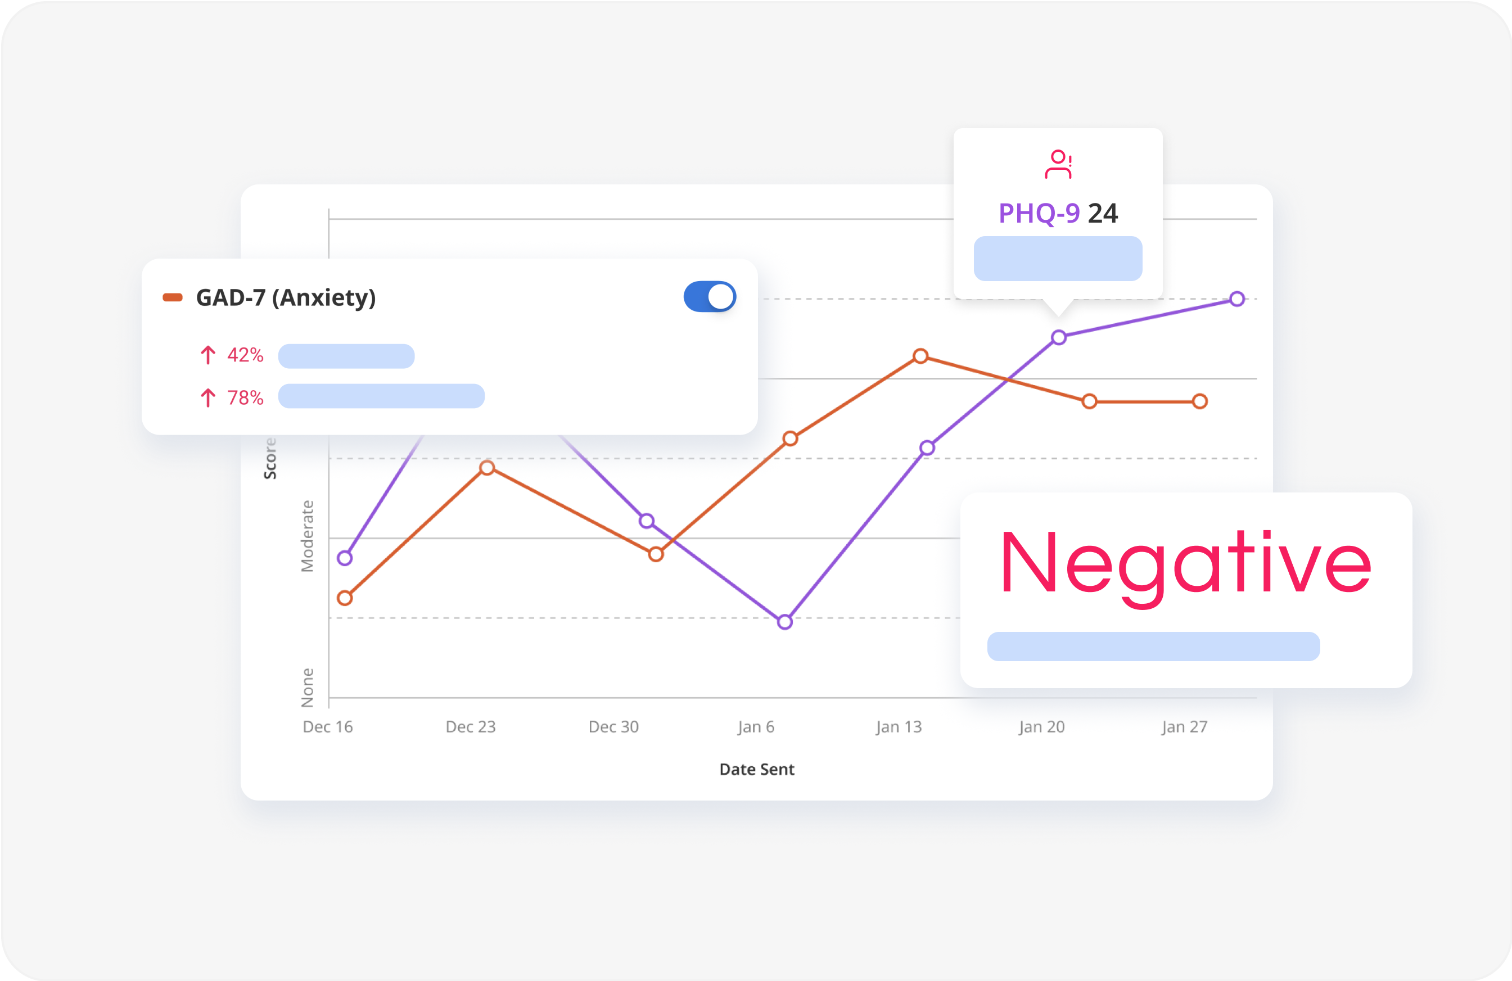
Task: Click the peak orange data point near Jan 13
Action: [x=920, y=356]
